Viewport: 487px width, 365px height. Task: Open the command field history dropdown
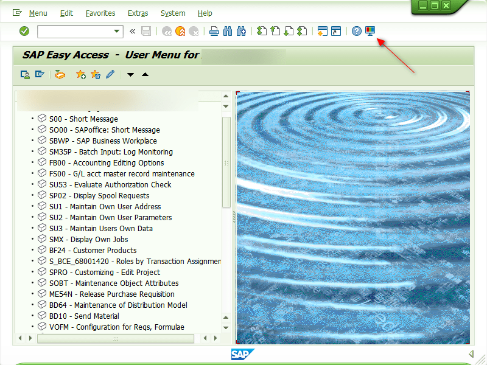point(117,31)
